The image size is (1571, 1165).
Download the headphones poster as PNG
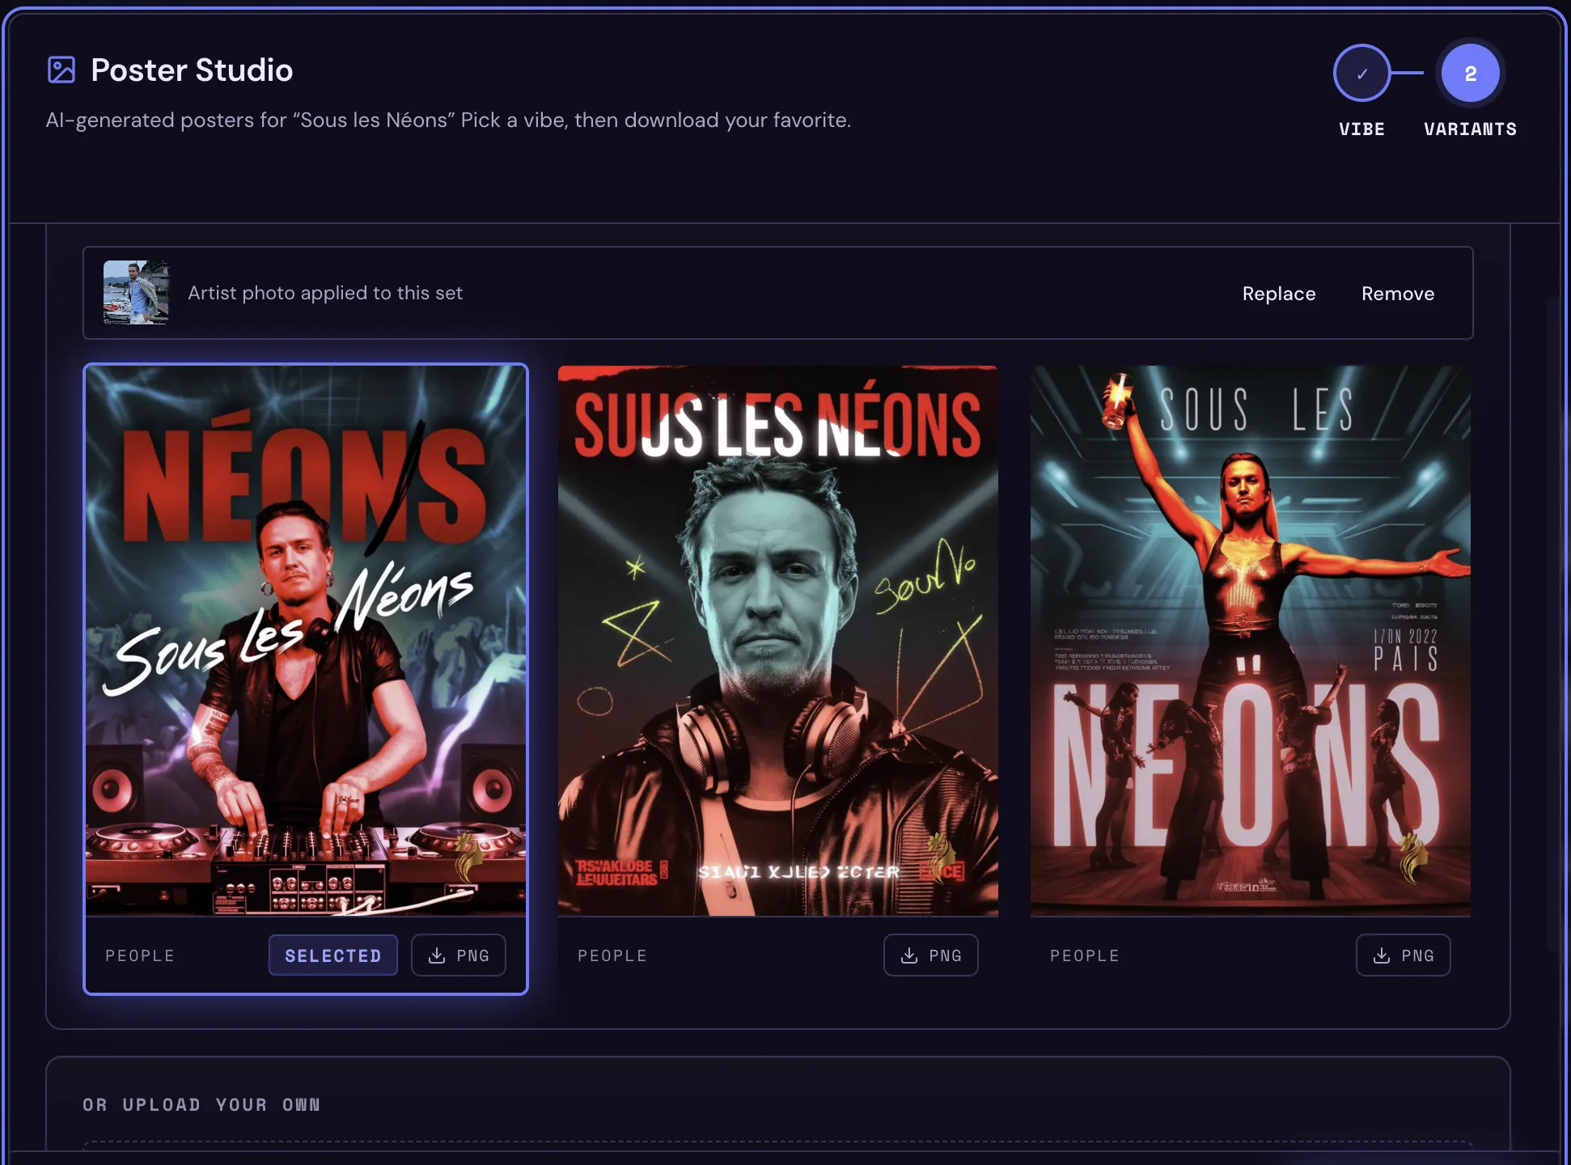[x=931, y=955]
